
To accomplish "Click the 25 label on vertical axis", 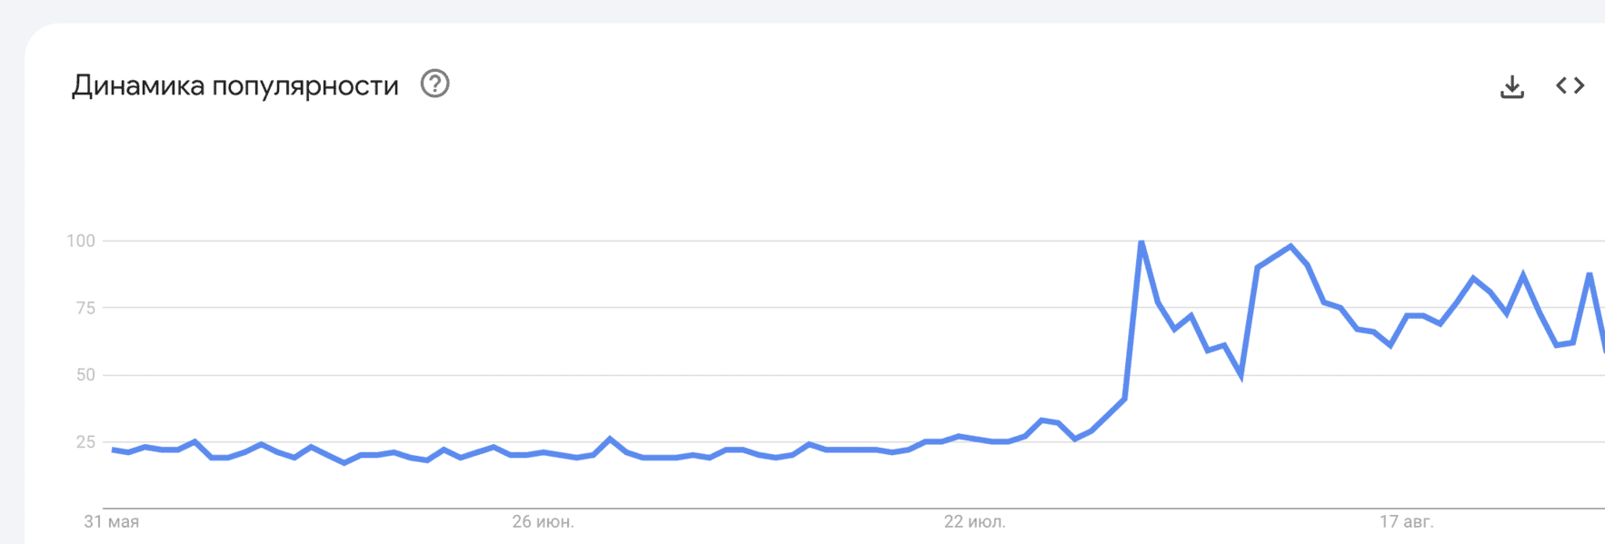I will click(85, 442).
